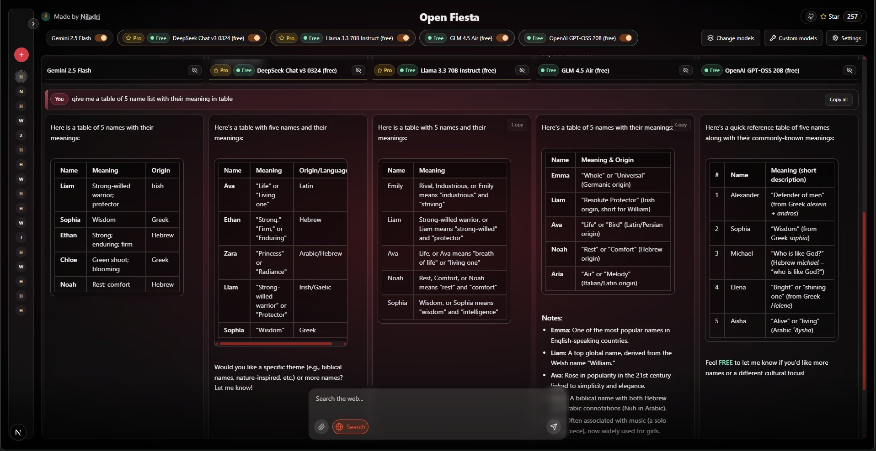The height and width of the screenshot is (451, 876).
Task: Click Alexander name in GPT-OSS table
Action: [x=745, y=195]
